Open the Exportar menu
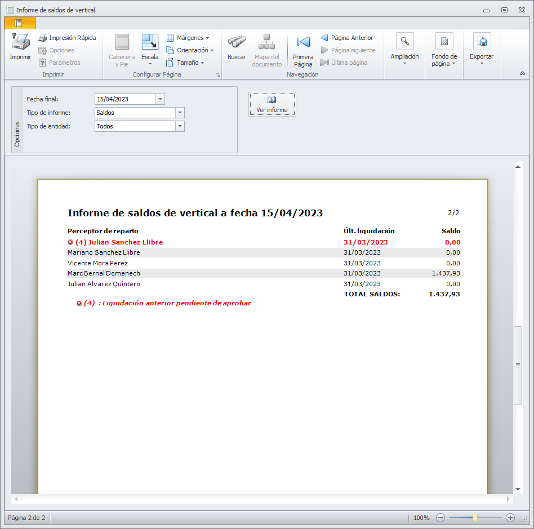This screenshot has height=529, width=534. [x=482, y=49]
